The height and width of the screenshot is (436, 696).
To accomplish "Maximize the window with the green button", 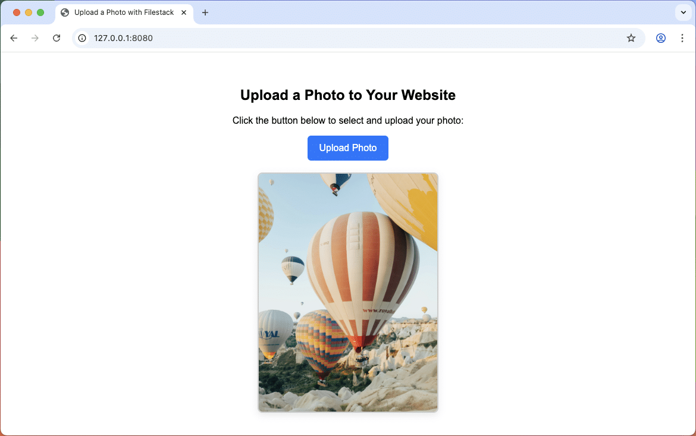I will coord(40,12).
